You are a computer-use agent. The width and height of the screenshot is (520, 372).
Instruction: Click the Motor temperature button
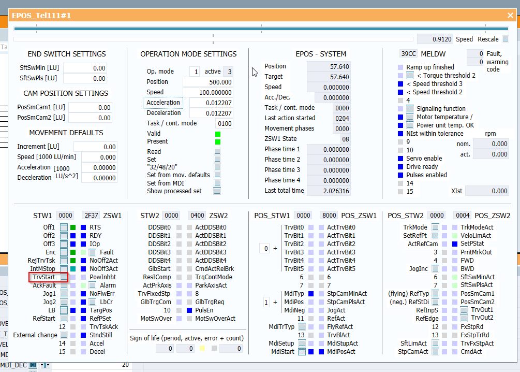tap(410, 117)
